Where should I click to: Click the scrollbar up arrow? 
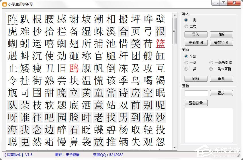(174, 15)
